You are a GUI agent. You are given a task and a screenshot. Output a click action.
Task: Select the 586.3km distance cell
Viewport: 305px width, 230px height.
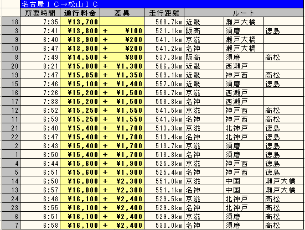(164, 66)
